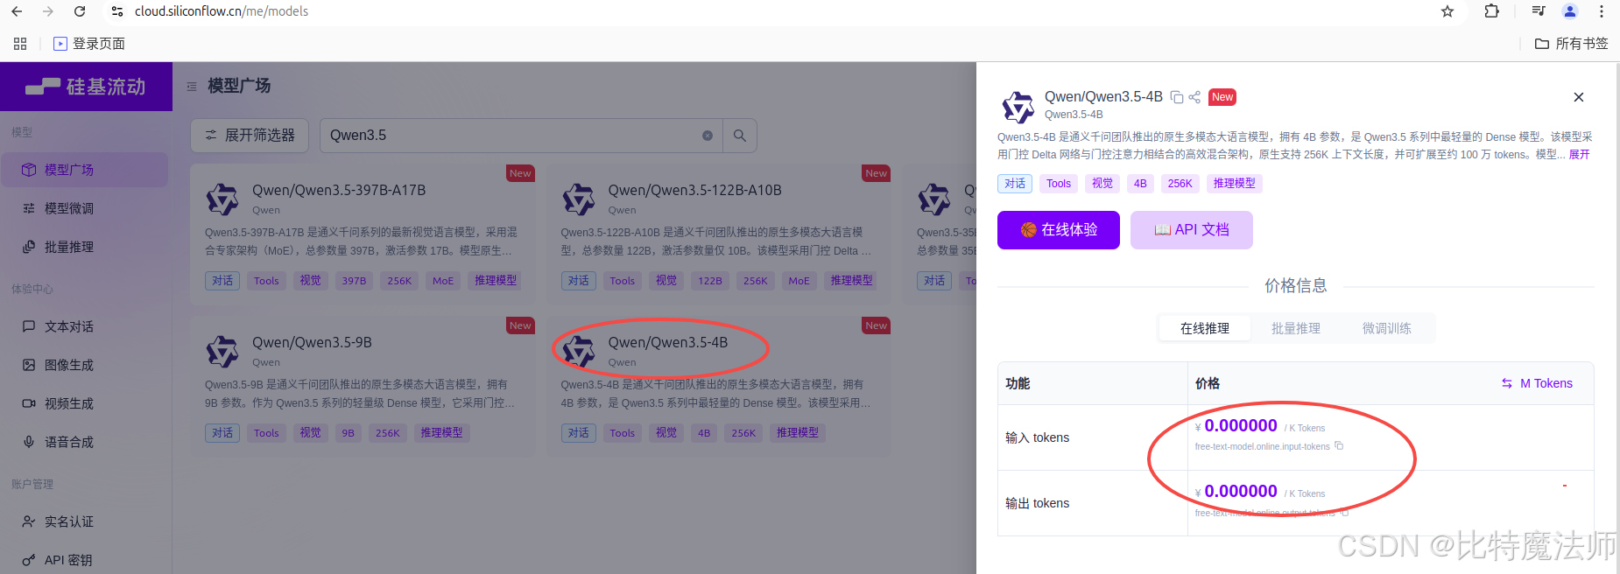Expand the 展开筛选器 filter panel
This screenshot has height=574, width=1620.
(x=250, y=136)
